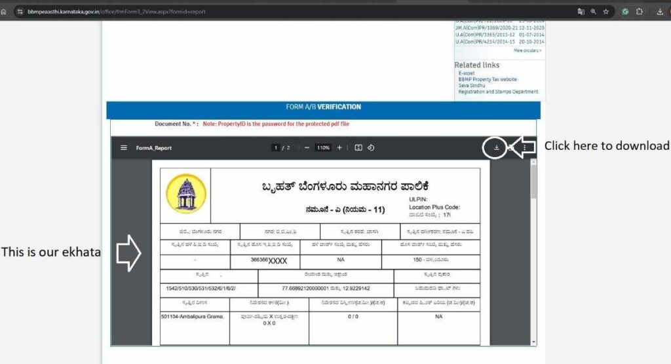Open the browser extensions puzzle icon
The width and height of the screenshot is (671, 364).
pos(640,12)
